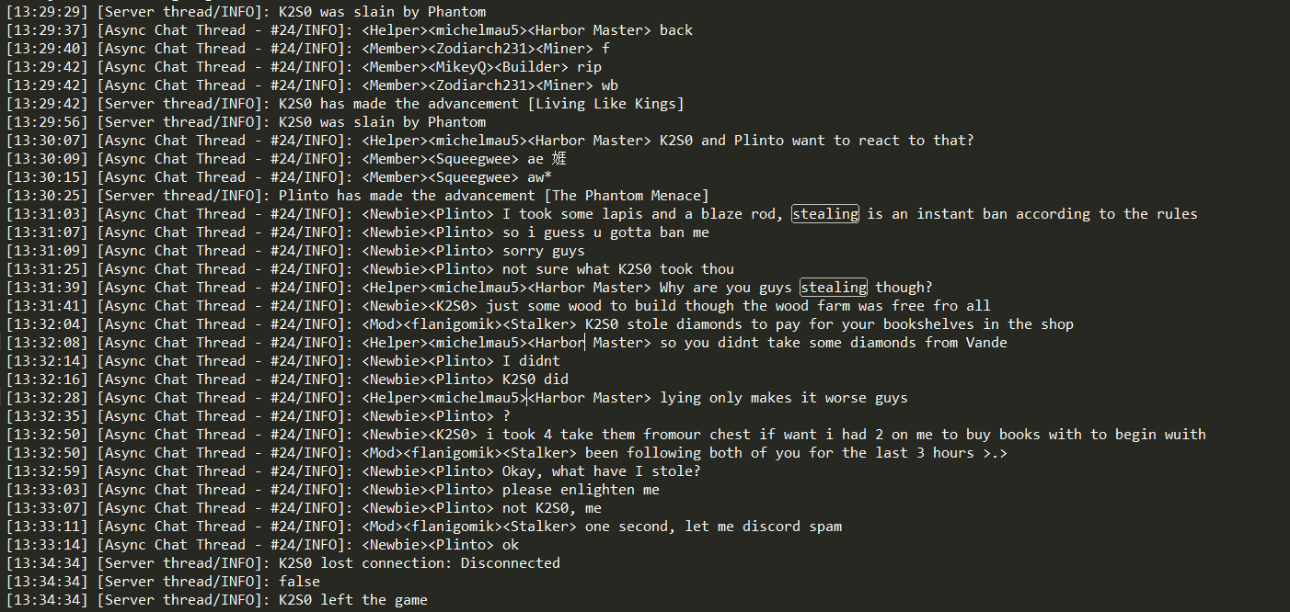The height and width of the screenshot is (612, 1290).
Task: Click the "K2S0 stole diamonds" message
Action: [x=829, y=324]
